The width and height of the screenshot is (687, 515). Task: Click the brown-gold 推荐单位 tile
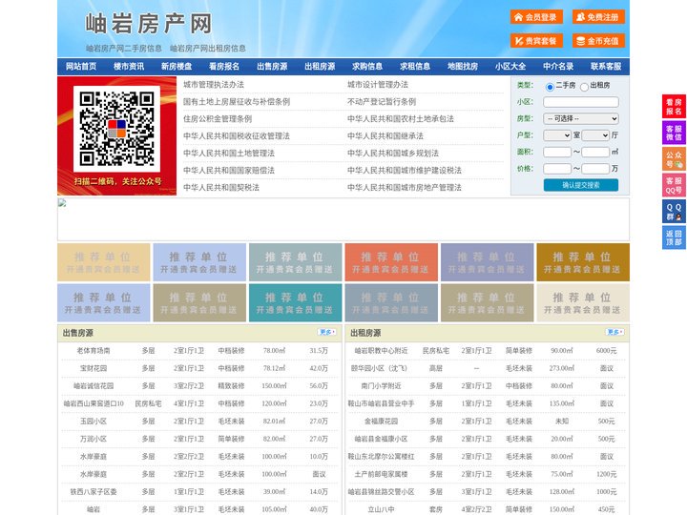click(x=583, y=262)
